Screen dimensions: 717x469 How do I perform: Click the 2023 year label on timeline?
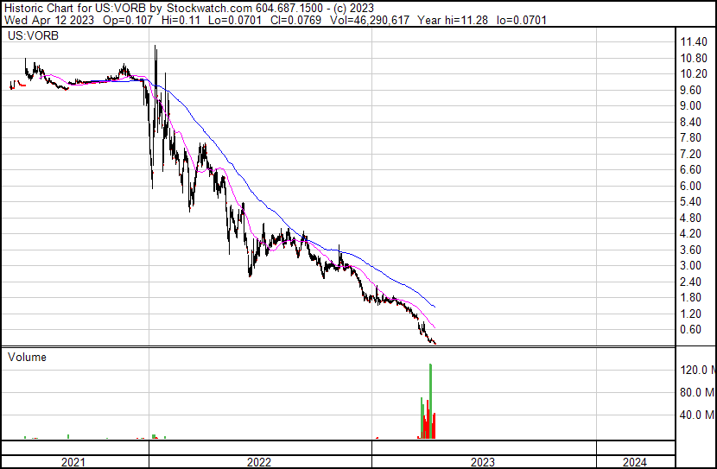pos(483,462)
